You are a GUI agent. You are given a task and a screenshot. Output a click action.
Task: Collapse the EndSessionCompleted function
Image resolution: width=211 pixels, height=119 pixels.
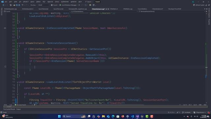[x=17, y=28]
